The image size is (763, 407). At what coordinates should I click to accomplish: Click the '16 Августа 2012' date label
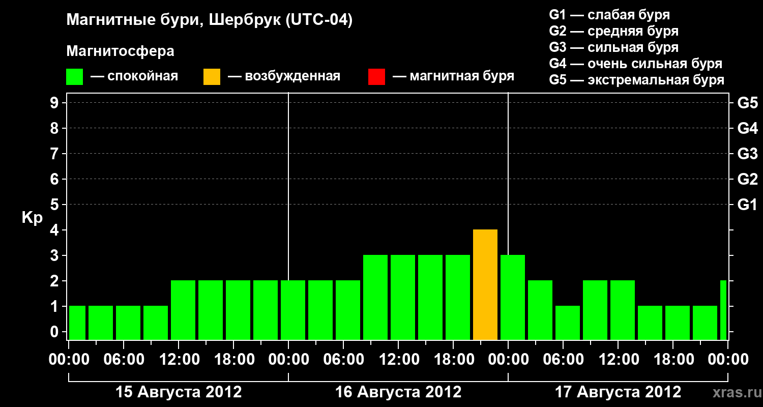click(x=398, y=392)
